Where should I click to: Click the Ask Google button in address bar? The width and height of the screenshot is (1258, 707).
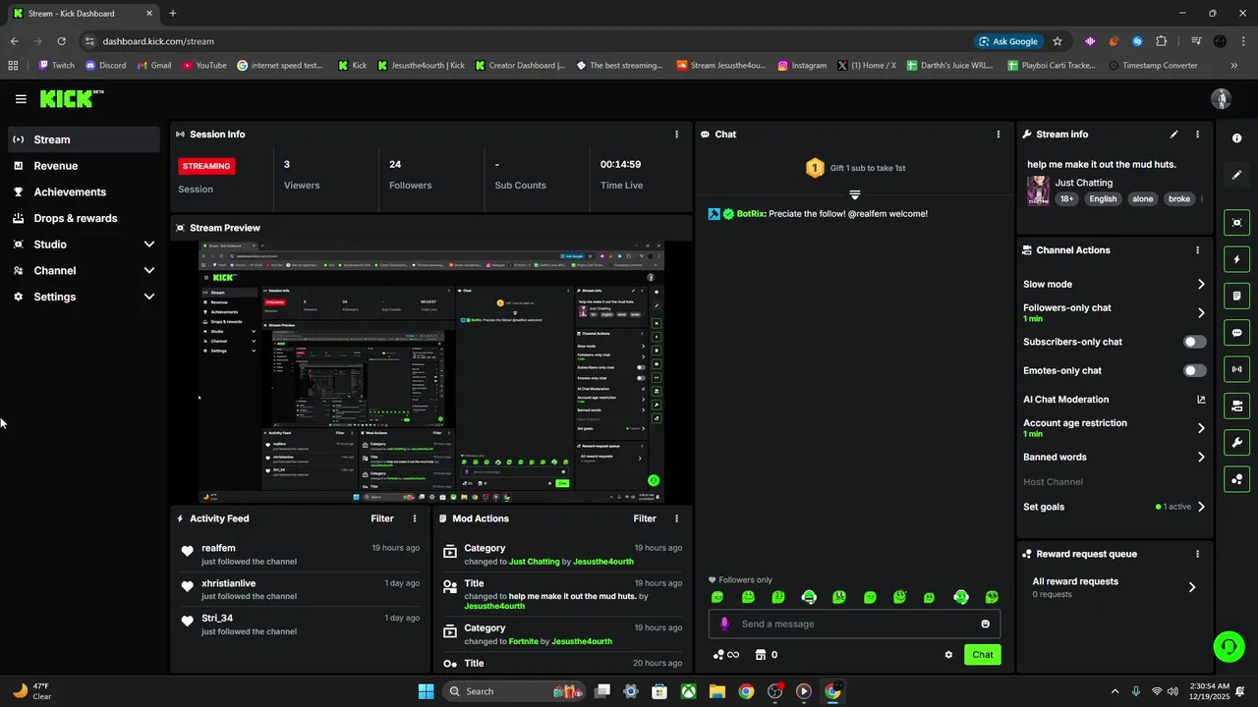pos(1009,41)
